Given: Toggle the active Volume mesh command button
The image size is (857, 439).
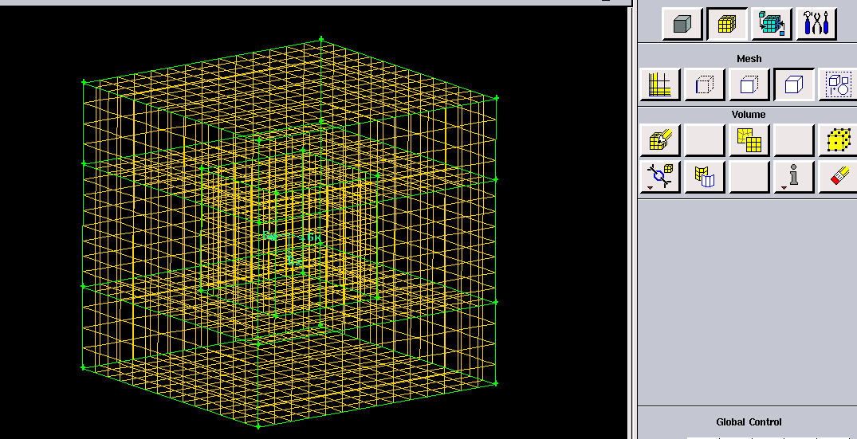Looking at the screenshot, I should (x=793, y=84).
